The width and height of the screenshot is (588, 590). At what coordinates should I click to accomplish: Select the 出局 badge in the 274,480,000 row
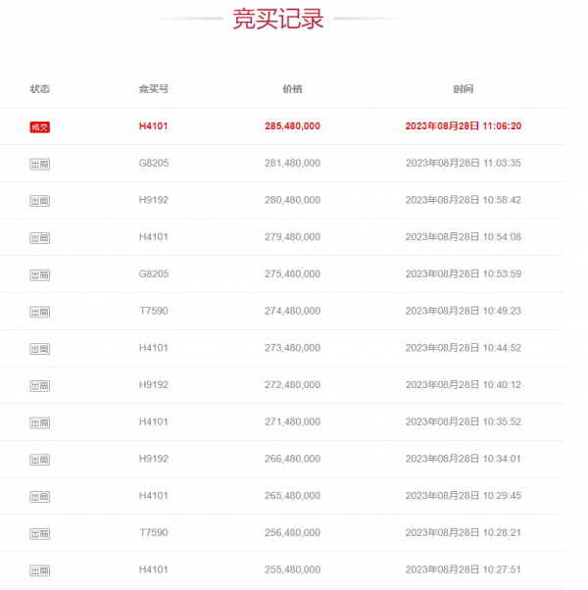click(x=39, y=312)
